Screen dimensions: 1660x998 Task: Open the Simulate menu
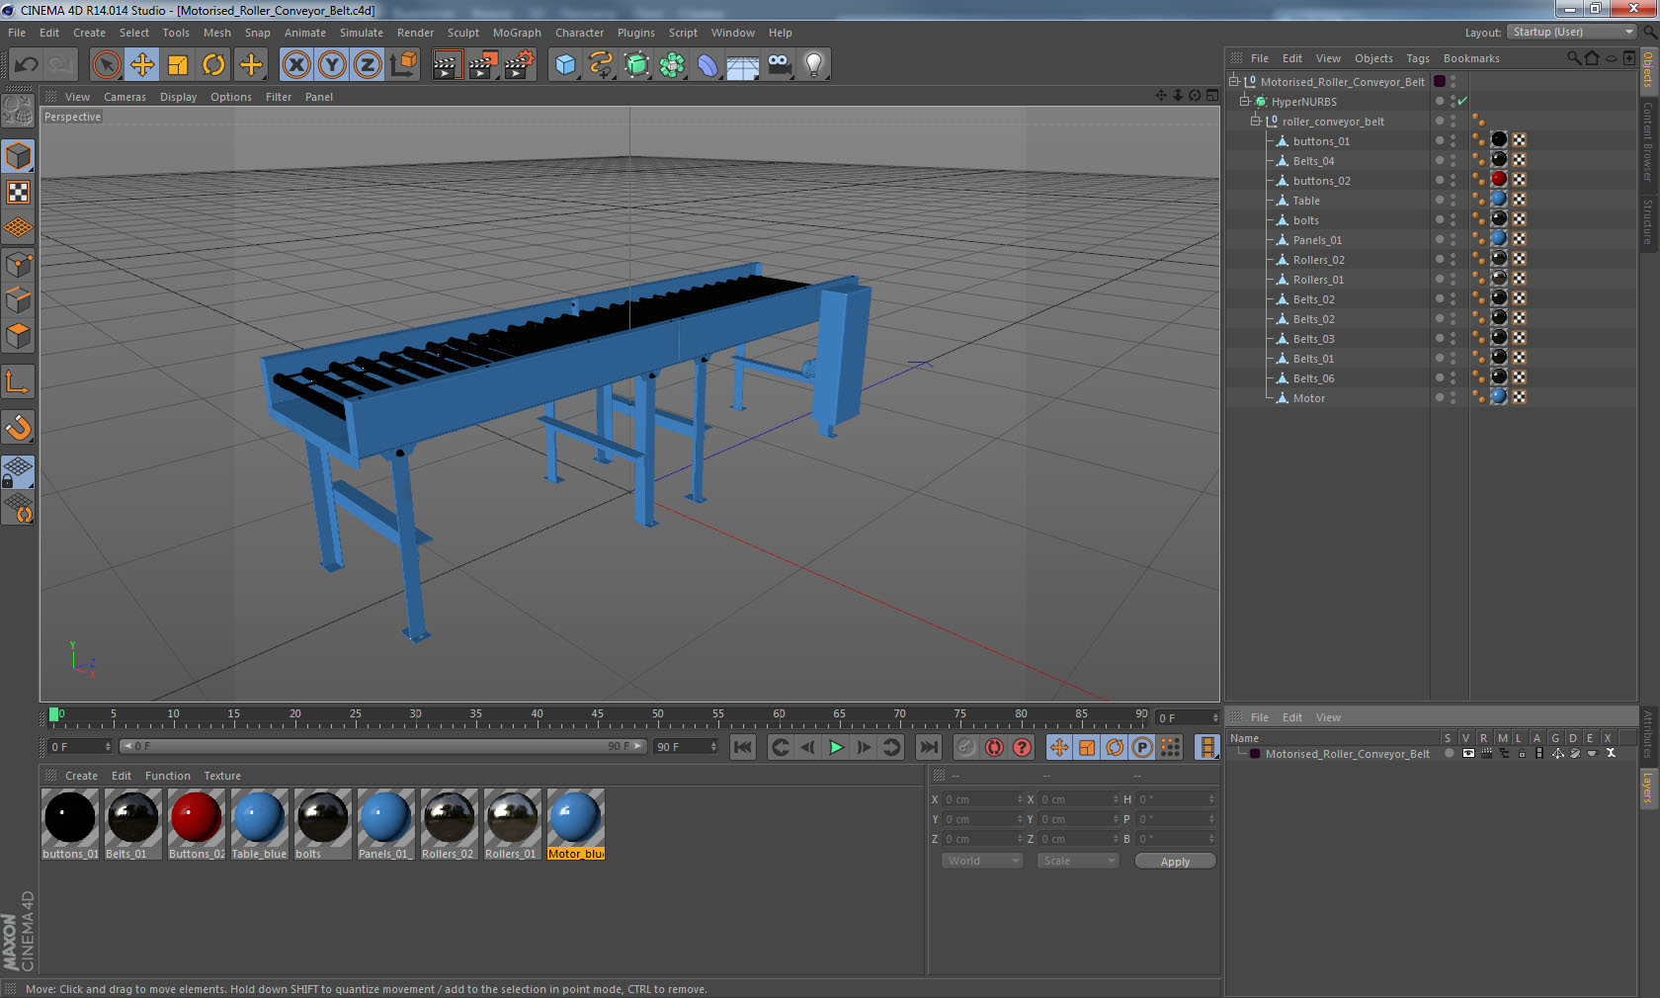362,33
